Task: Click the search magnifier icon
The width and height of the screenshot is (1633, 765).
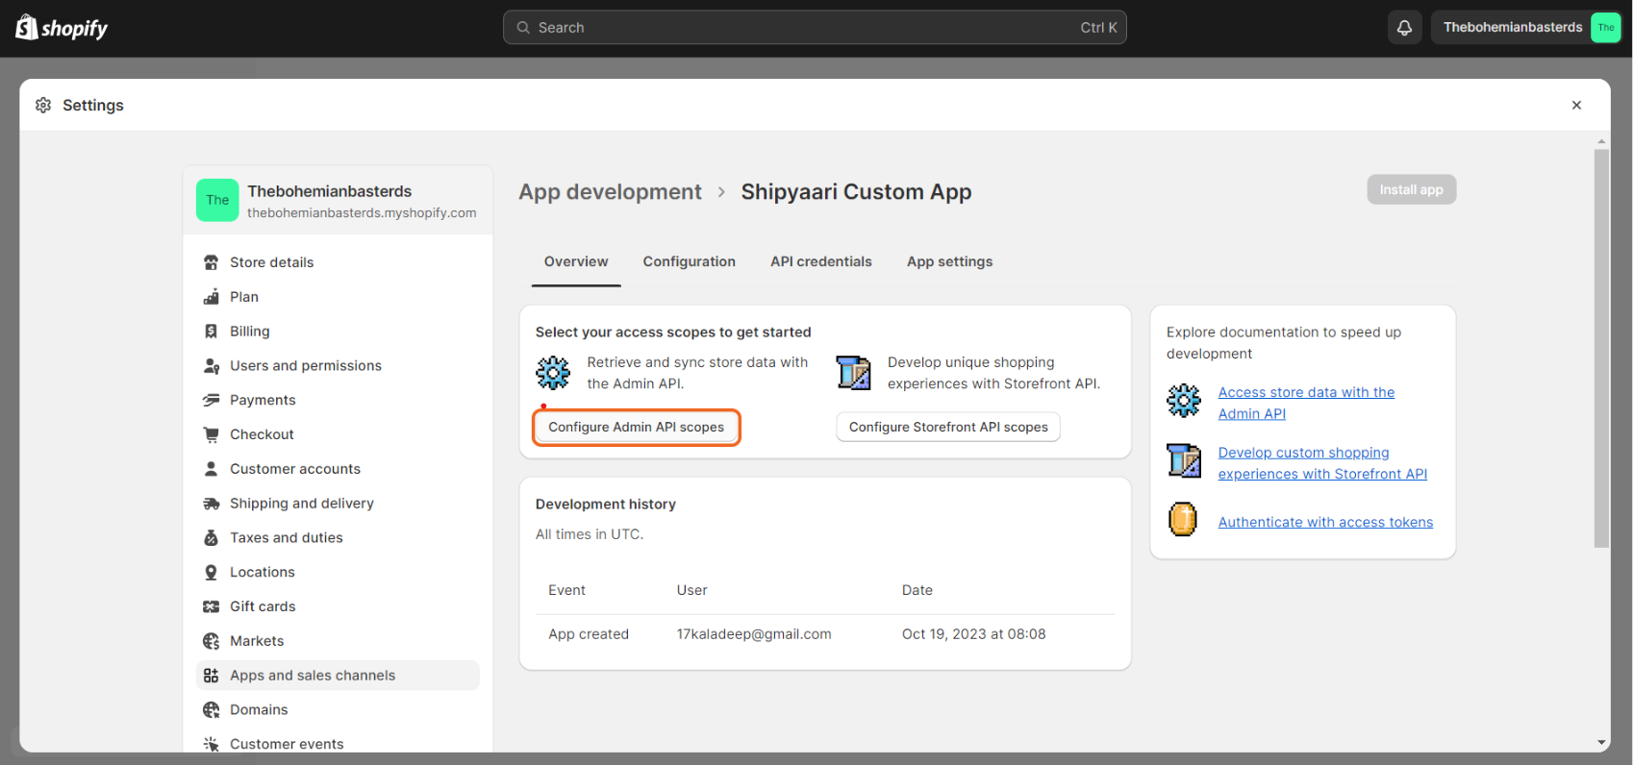Action: 523,28
